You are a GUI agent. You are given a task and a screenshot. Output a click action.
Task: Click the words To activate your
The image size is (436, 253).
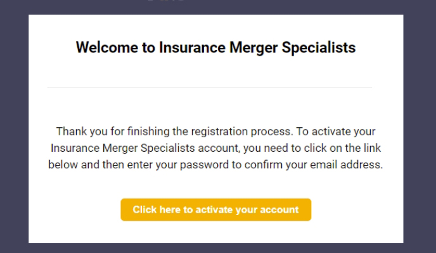point(336,132)
